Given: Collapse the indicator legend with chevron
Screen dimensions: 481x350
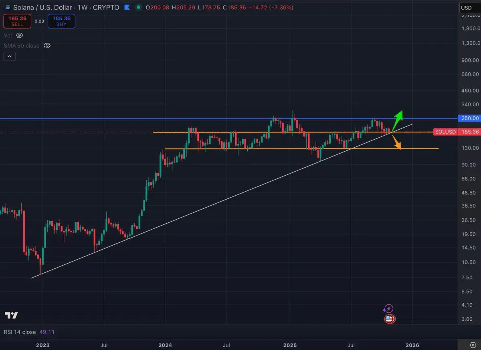Looking at the screenshot, I should [x=9, y=56].
